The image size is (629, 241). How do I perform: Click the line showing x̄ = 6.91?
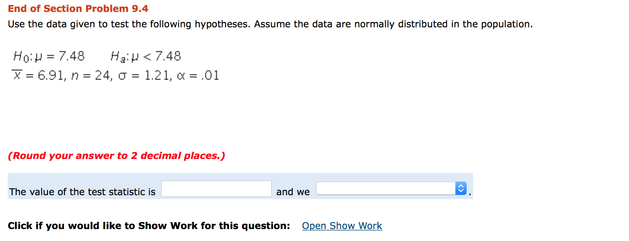click(39, 75)
